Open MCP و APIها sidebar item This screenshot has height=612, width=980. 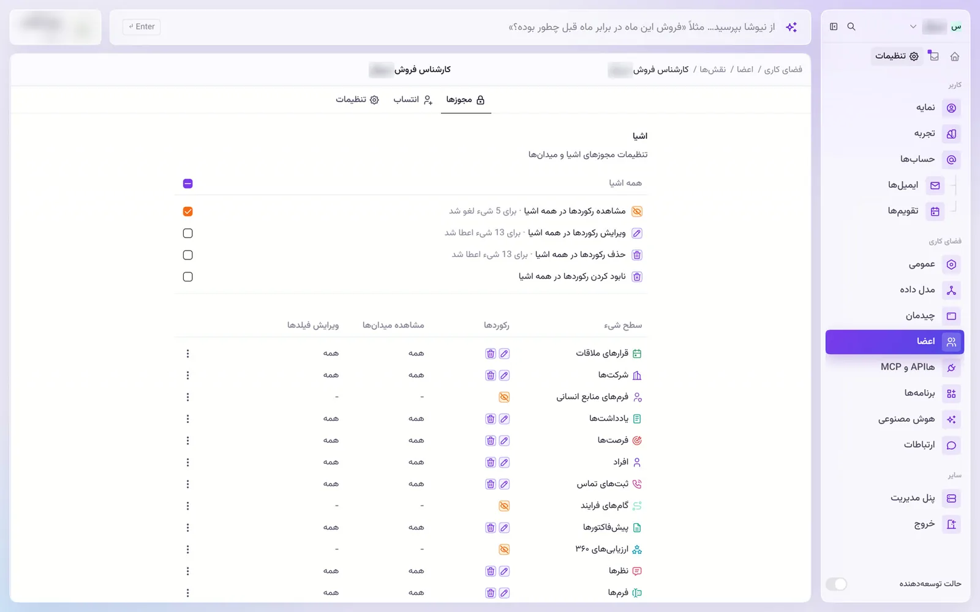point(894,367)
